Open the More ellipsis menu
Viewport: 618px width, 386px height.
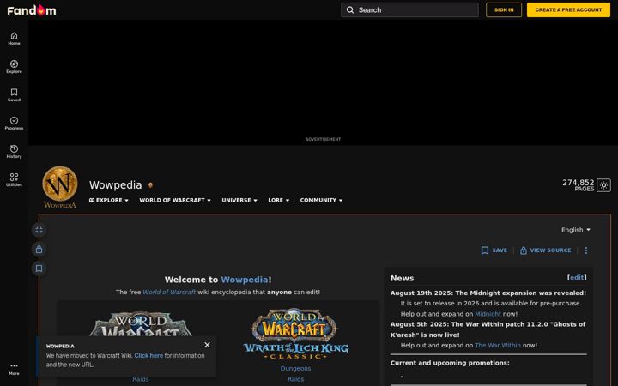tap(14, 369)
